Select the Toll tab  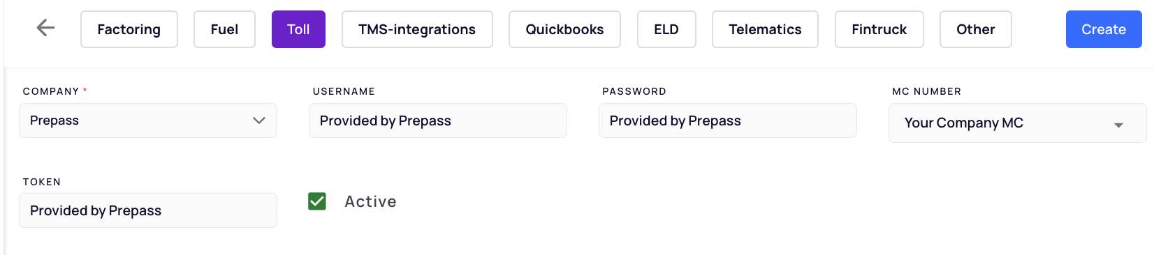coord(298,29)
